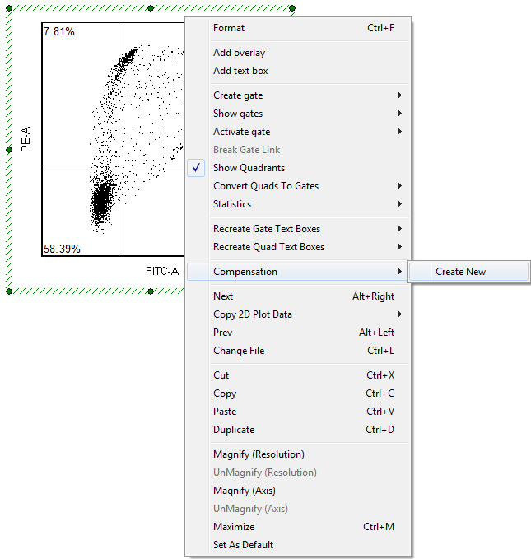Expand the Show gates submenu

(238, 114)
